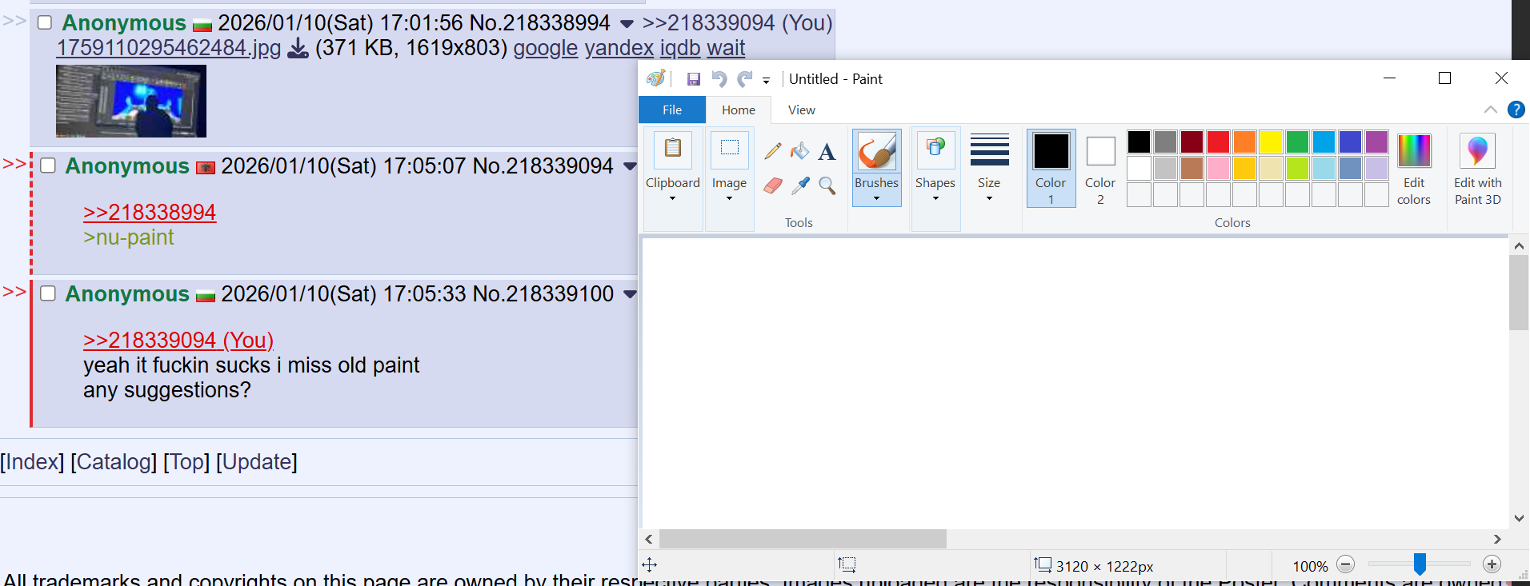Search image with yandex link
Image resolution: width=1530 pixels, height=586 pixels.
[619, 48]
